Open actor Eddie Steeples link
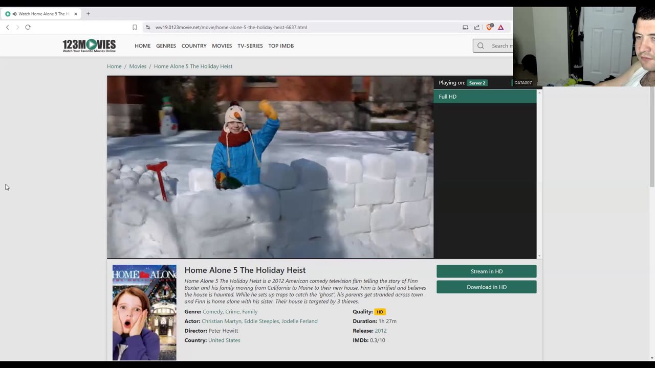The height and width of the screenshot is (368, 655). 261,321
